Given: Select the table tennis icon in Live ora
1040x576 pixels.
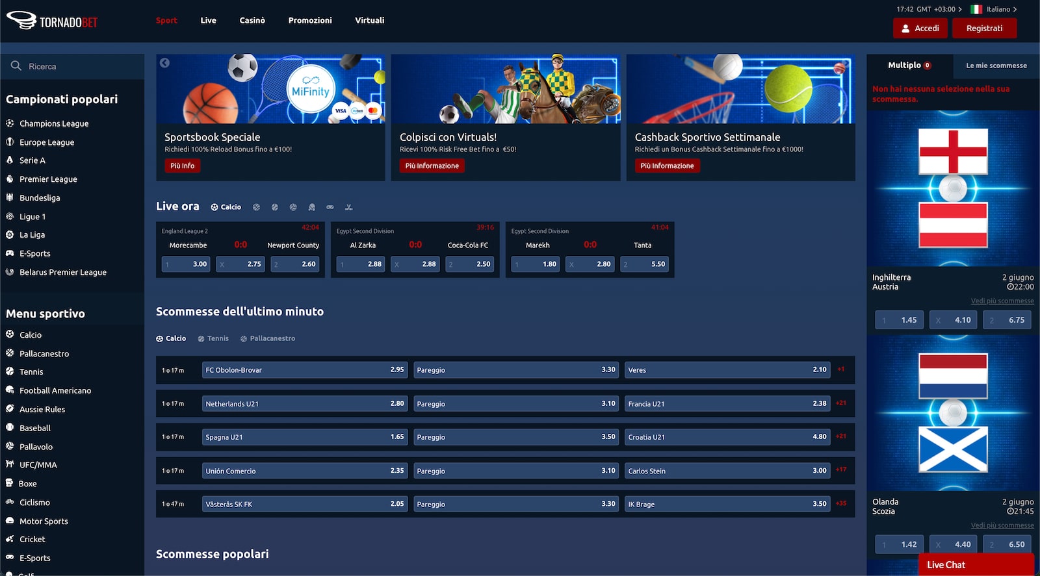Looking at the screenshot, I should [x=312, y=207].
